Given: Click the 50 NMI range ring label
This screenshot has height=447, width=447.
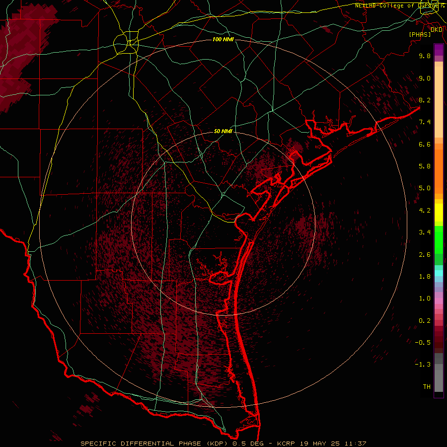Looking at the screenshot, I should (x=223, y=131).
